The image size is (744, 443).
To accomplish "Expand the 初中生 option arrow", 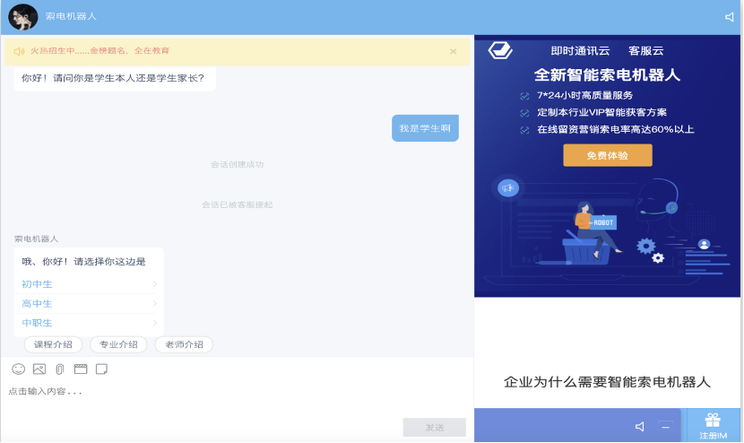I will 154,284.
